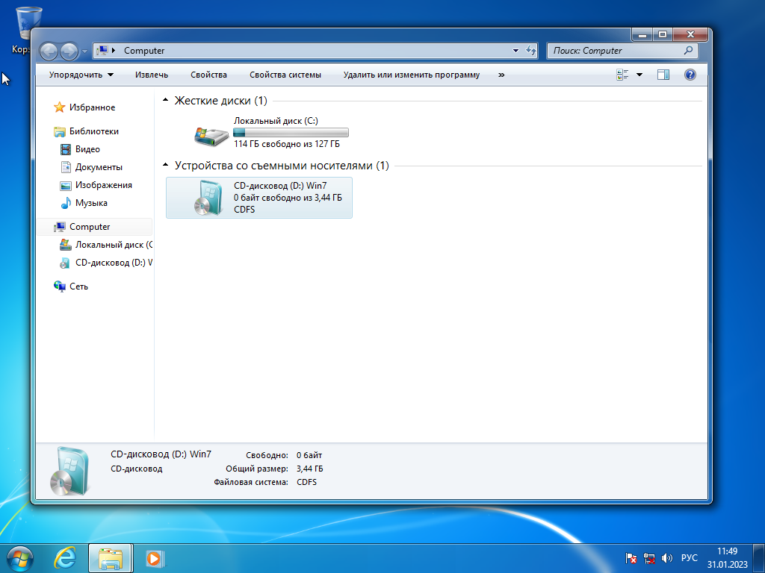Click the Refresh button in address bar
This screenshot has width=765, height=573.
point(531,50)
